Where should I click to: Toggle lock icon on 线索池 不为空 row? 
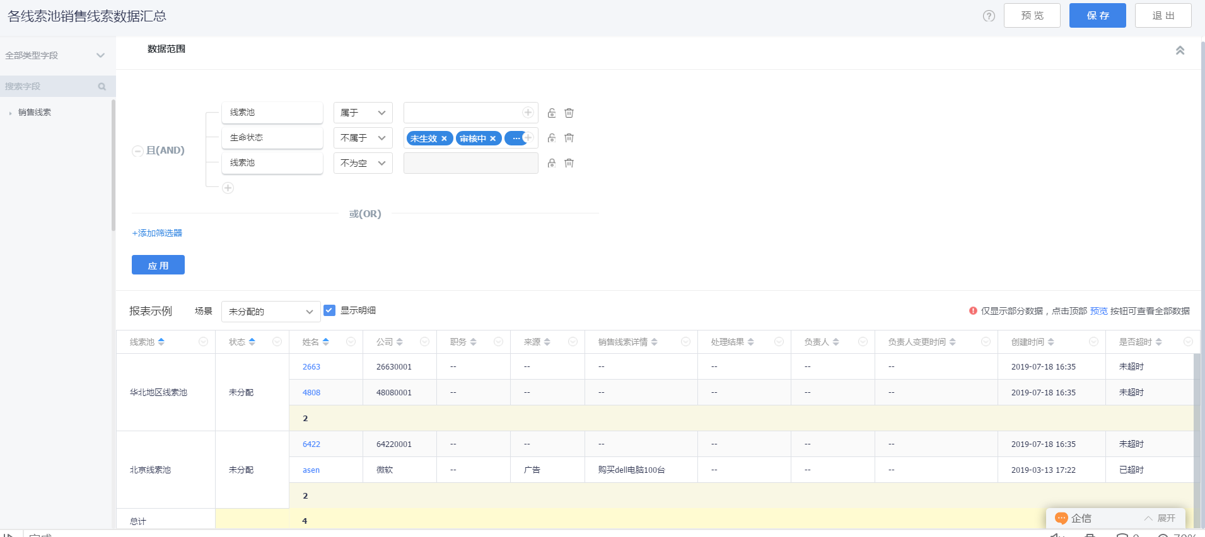pyautogui.click(x=552, y=163)
